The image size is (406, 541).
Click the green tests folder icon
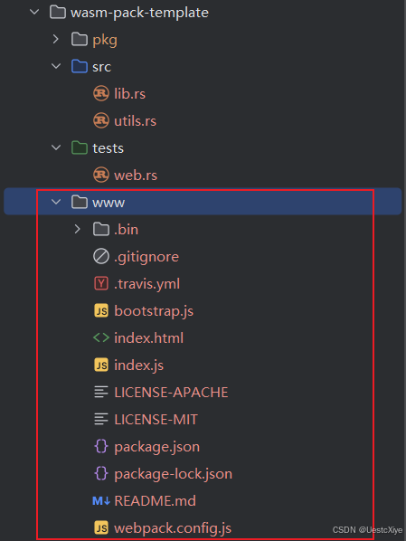click(x=80, y=148)
